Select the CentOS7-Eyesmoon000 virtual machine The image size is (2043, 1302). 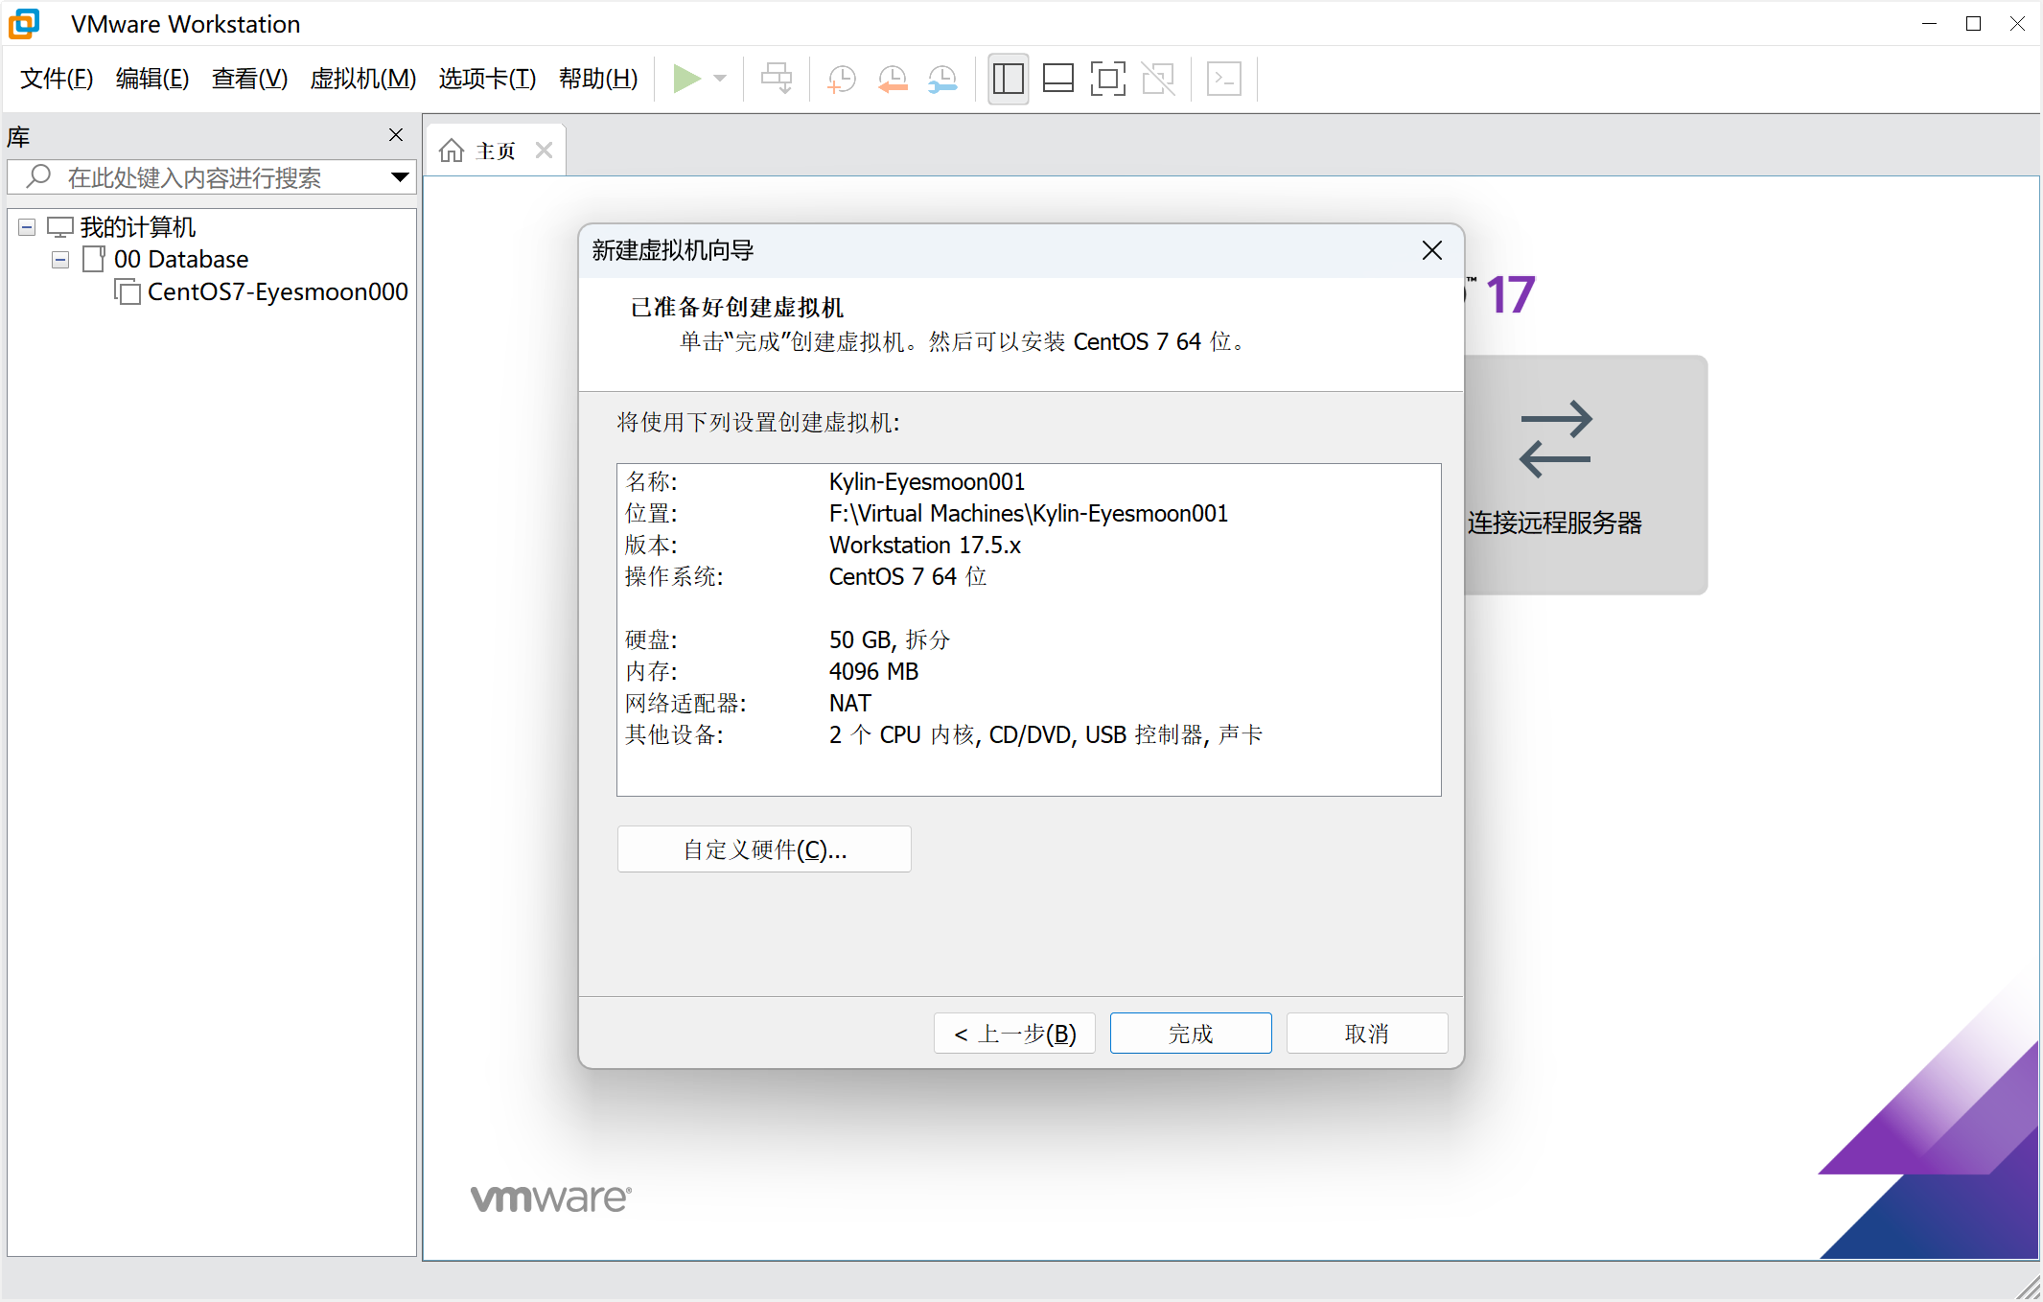[x=277, y=291]
